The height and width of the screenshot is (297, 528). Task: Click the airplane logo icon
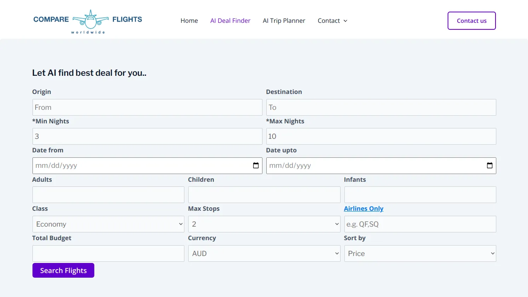[90, 19]
